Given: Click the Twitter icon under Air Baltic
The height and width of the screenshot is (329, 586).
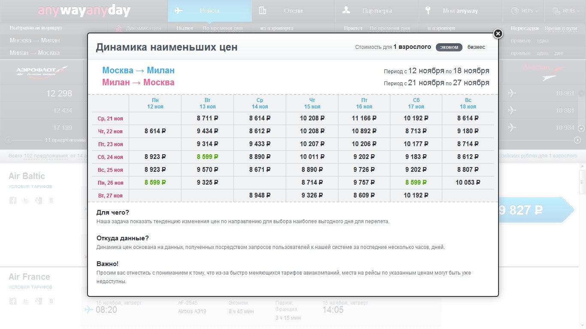Looking at the screenshot, I should point(26,200).
